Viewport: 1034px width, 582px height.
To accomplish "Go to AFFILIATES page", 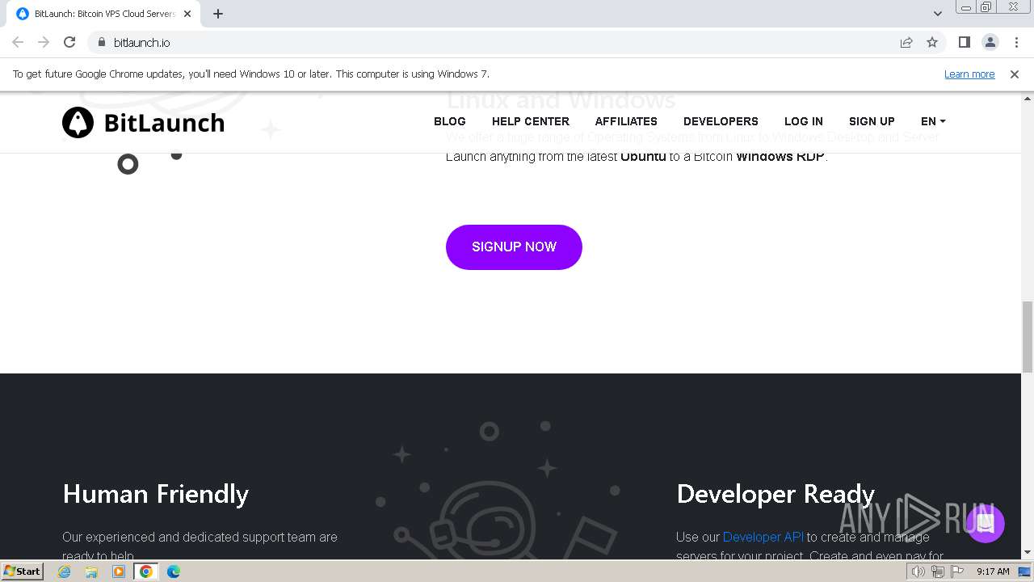I will pyautogui.click(x=626, y=121).
